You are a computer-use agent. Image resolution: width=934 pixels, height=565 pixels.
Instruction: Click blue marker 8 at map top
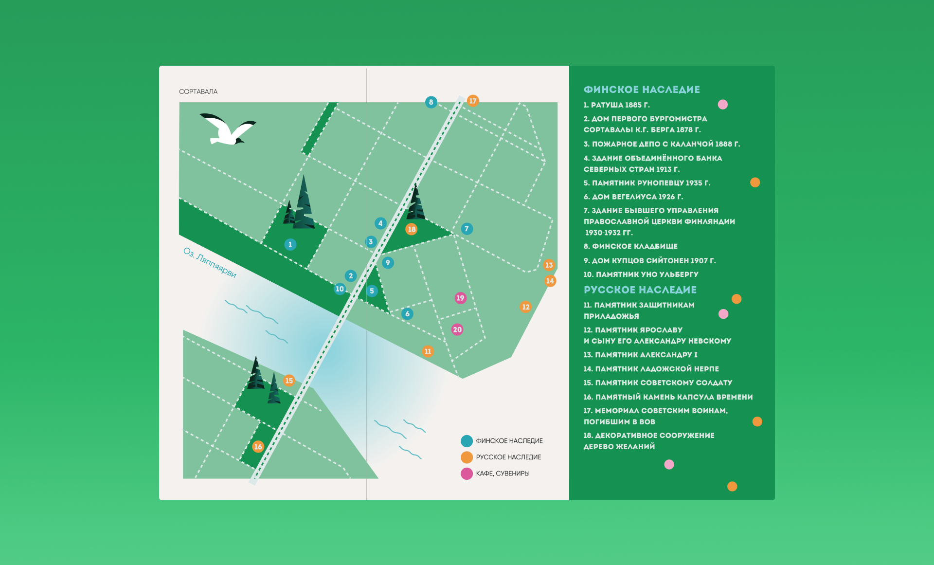click(431, 102)
